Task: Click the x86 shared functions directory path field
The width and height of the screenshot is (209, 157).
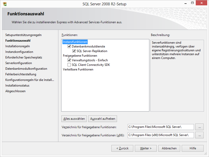Action: (x=161, y=135)
